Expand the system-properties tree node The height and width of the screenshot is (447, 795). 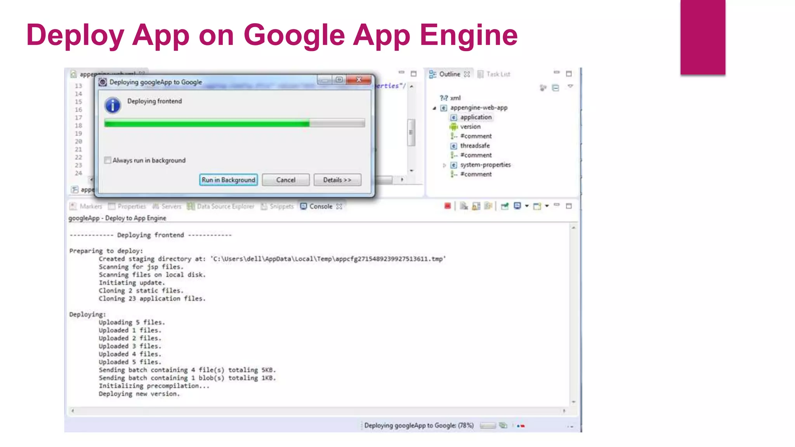pyautogui.click(x=444, y=165)
